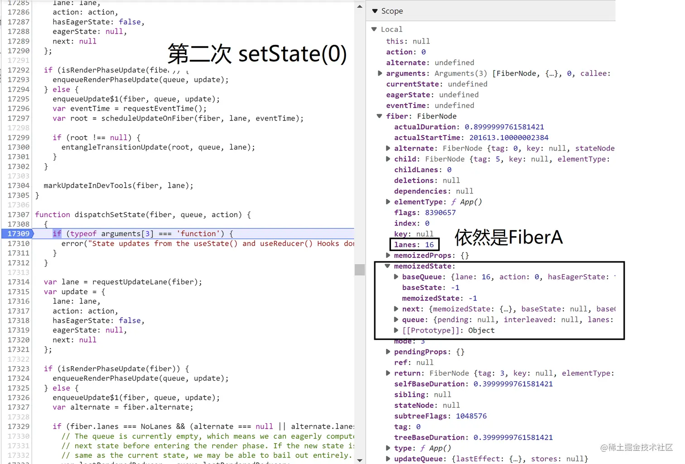Expand the child FiberNode property

[388, 159]
